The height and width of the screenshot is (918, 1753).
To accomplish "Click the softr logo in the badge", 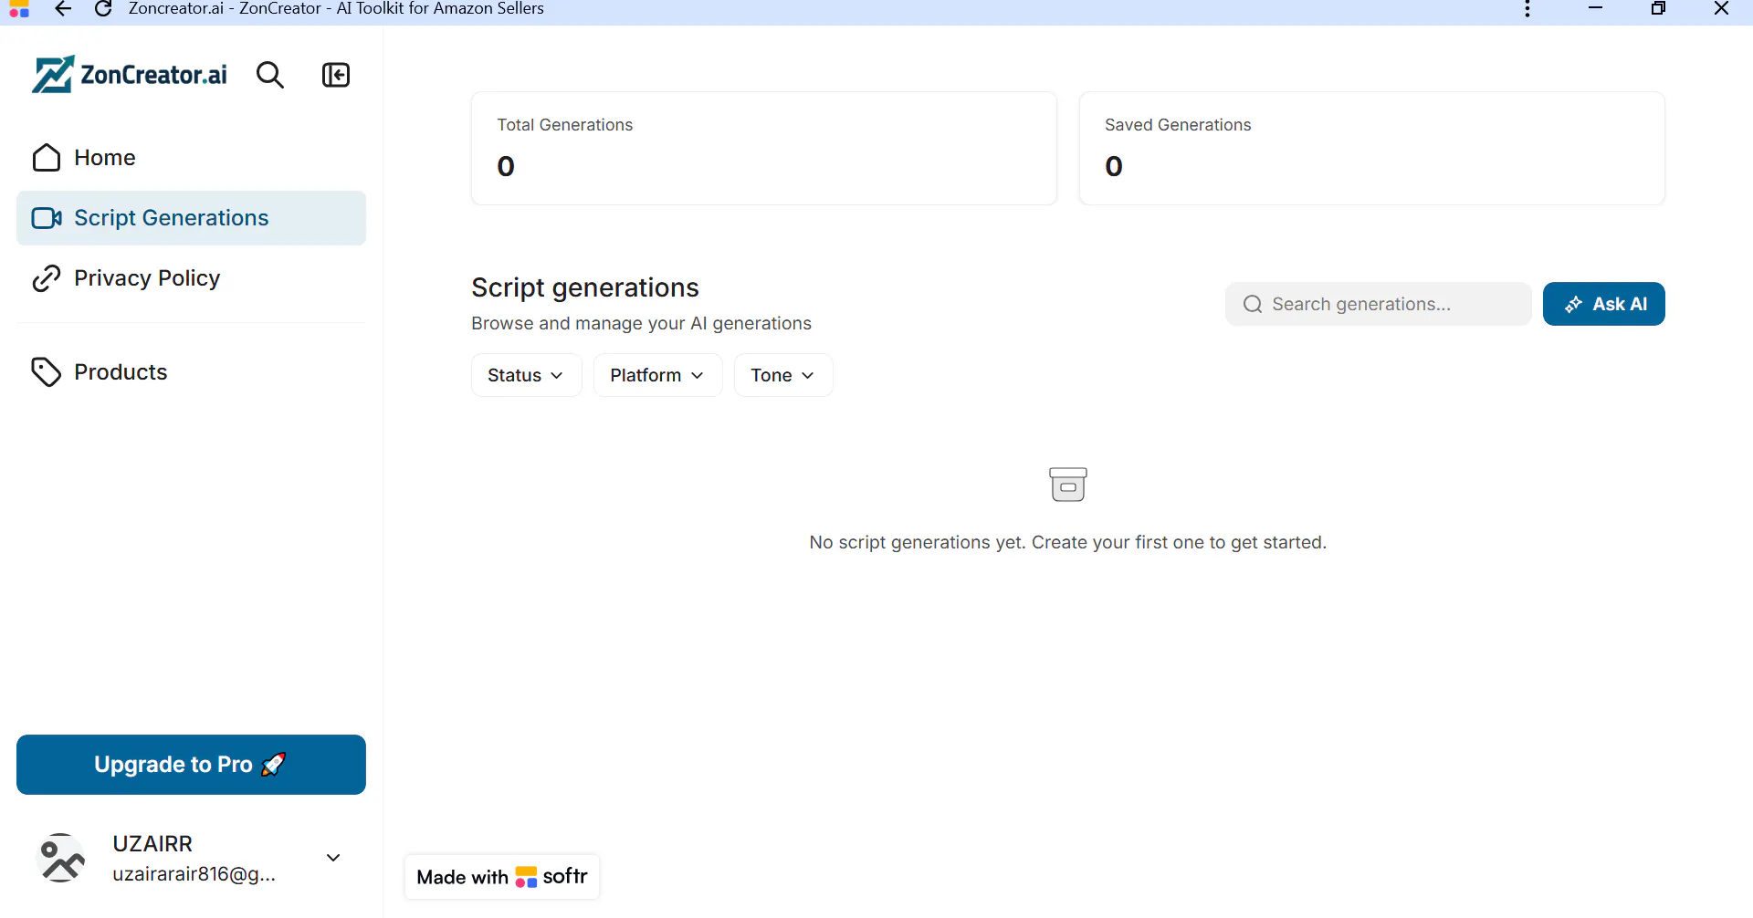I will (x=551, y=877).
